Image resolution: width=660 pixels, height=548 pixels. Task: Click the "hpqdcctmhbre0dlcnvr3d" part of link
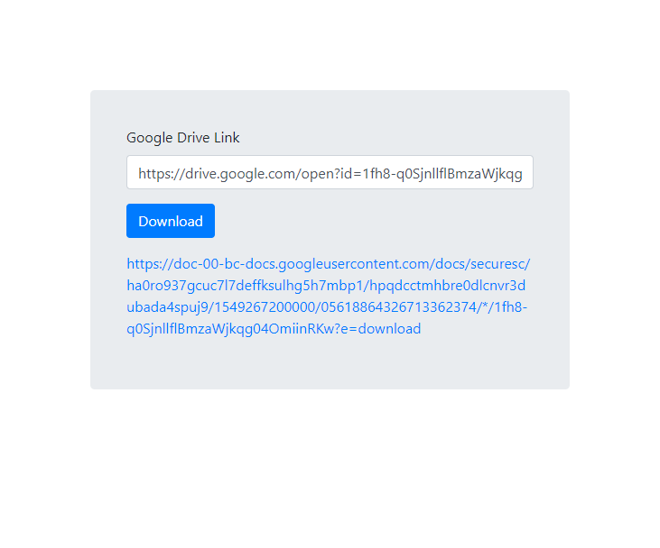click(x=448, y=286)
